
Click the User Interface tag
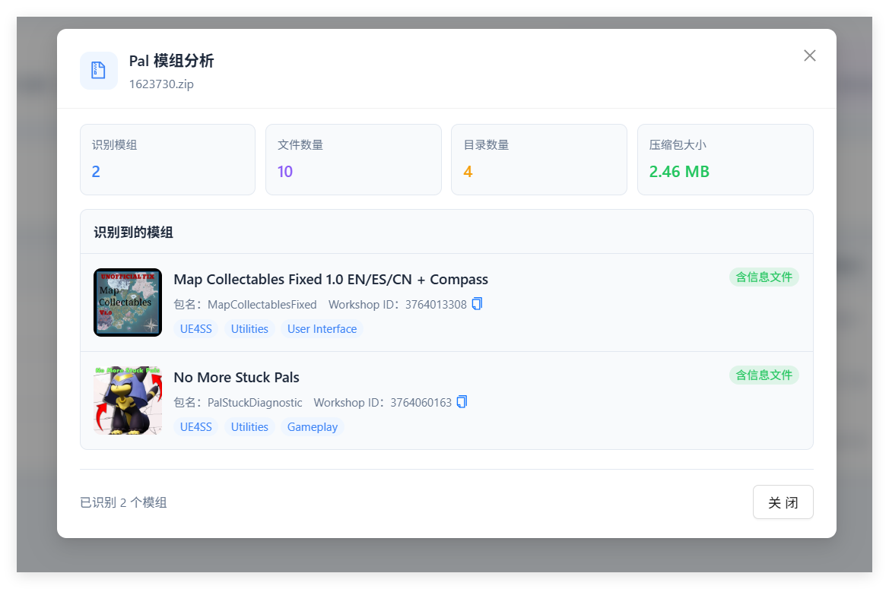click(322, 329)
